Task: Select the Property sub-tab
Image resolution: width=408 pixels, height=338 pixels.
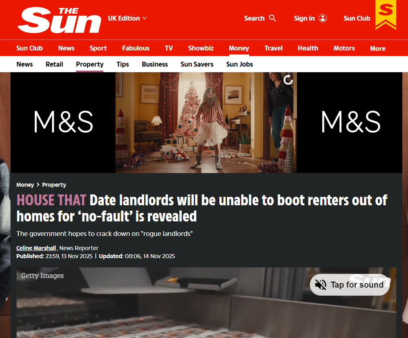Action: [90, 65]
